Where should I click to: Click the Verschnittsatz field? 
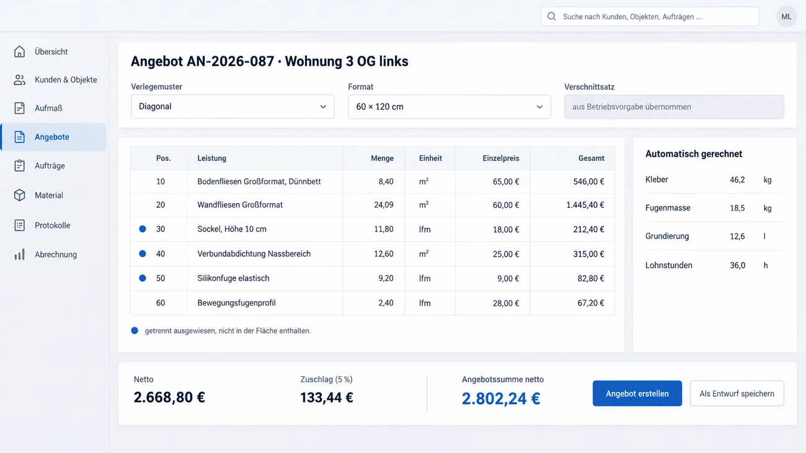coord(674,106)
